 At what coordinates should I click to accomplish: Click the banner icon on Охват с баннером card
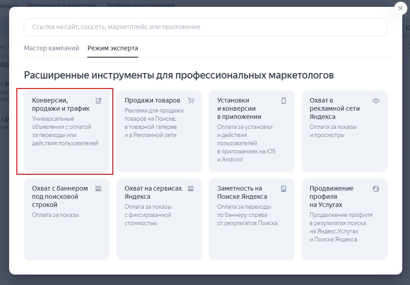98,188
